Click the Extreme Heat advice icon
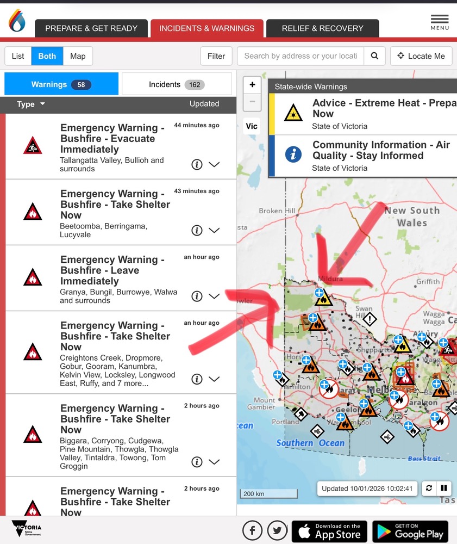457x544 pixels. pyautogui.click(x=293, y=113)
